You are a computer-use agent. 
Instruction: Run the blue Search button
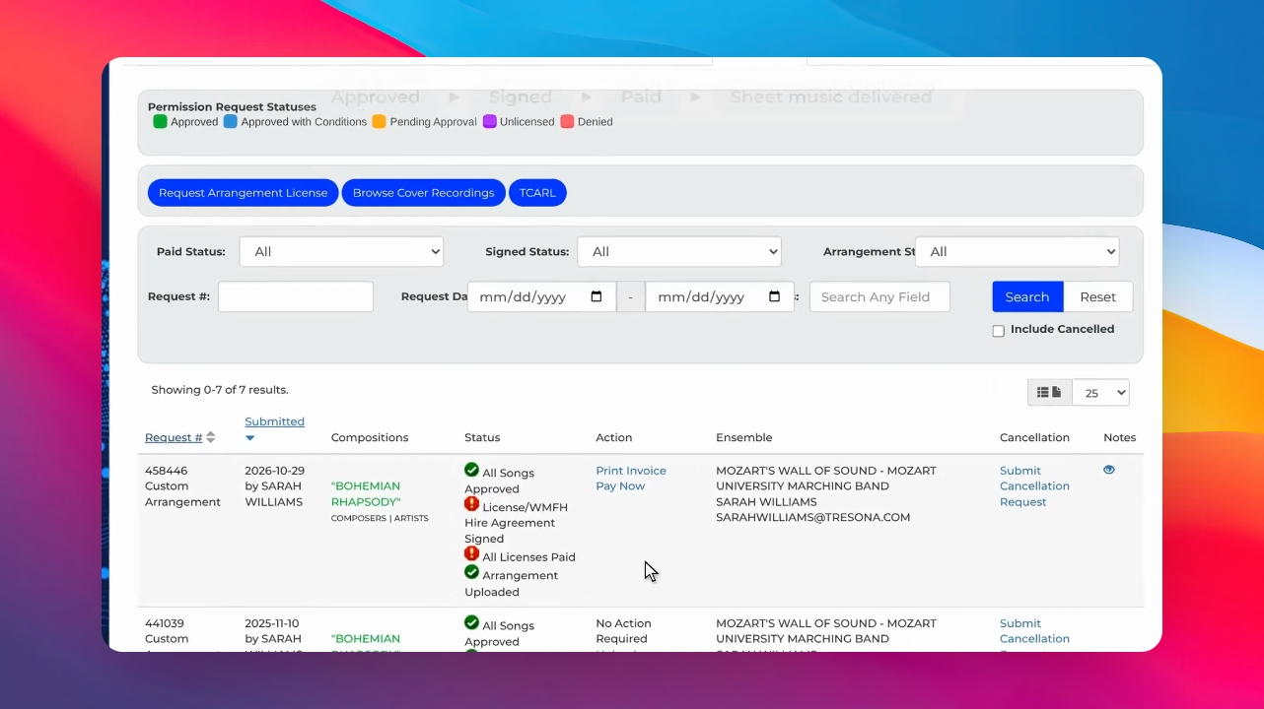pyautogui.click(x=1027, y=296)
